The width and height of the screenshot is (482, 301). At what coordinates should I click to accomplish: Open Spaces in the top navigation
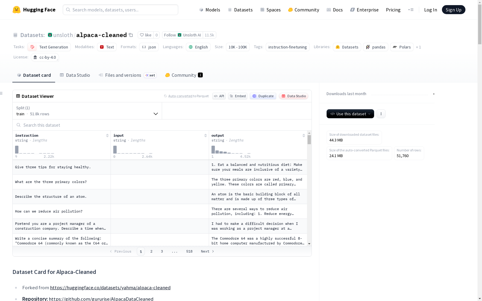pos(271,10)
